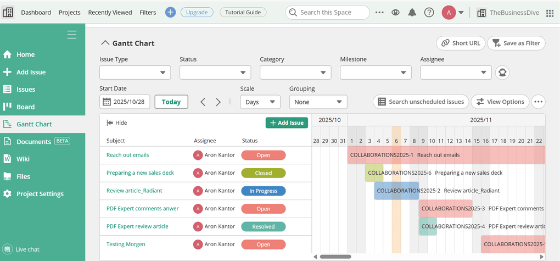Click COLLABORATIONS2025-3 Gantt bar
Viewport: 560px width, 261px height.
[x=446, y=209]
